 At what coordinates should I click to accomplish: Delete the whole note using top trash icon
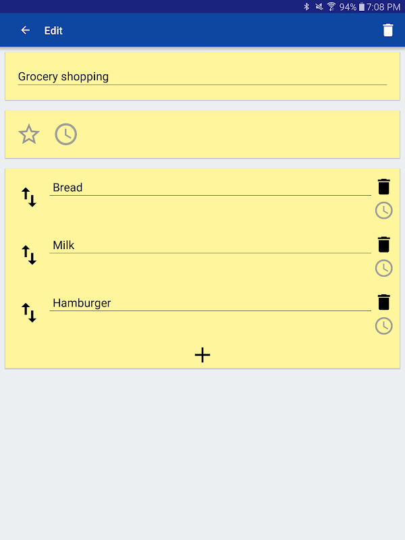(387, 30)
